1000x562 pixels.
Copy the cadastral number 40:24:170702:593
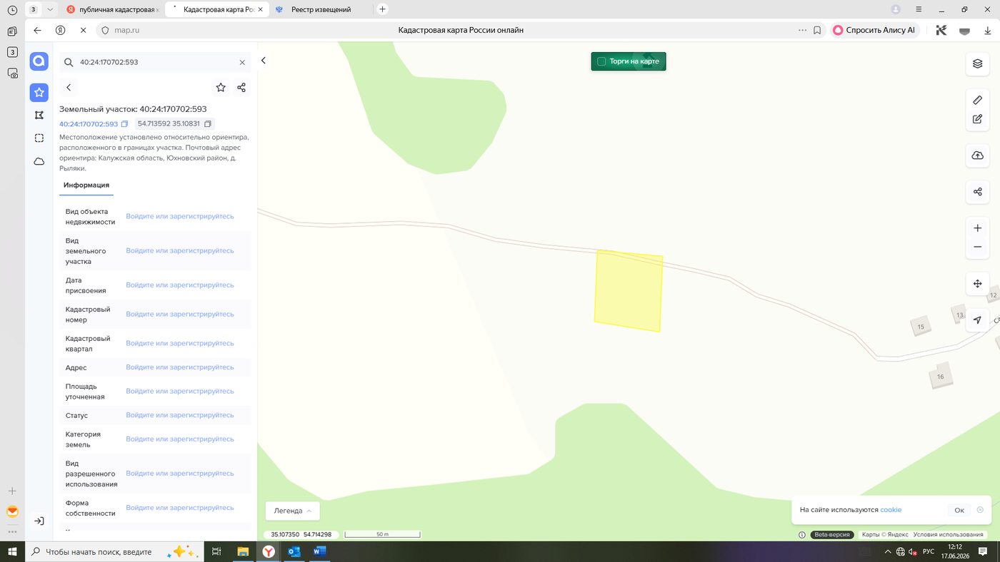click(124, 124)
